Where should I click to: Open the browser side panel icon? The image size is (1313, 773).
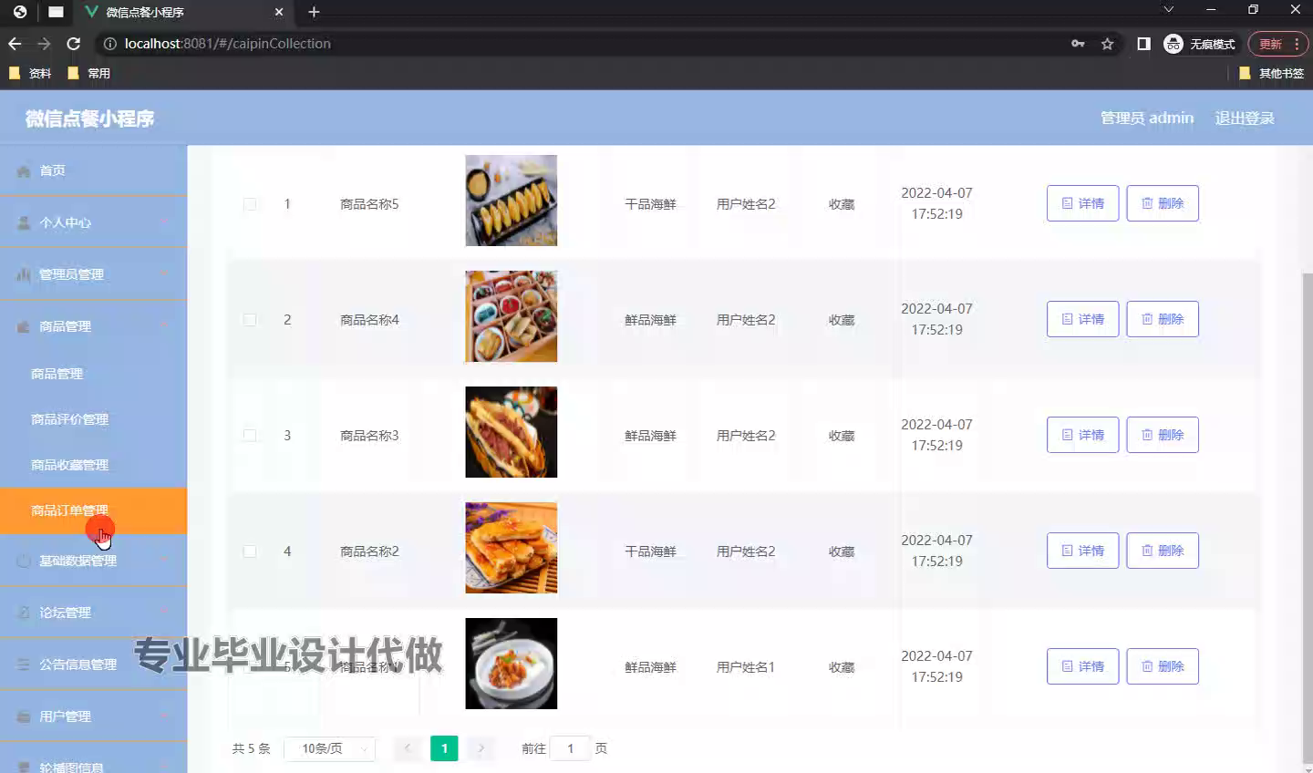1143,44
